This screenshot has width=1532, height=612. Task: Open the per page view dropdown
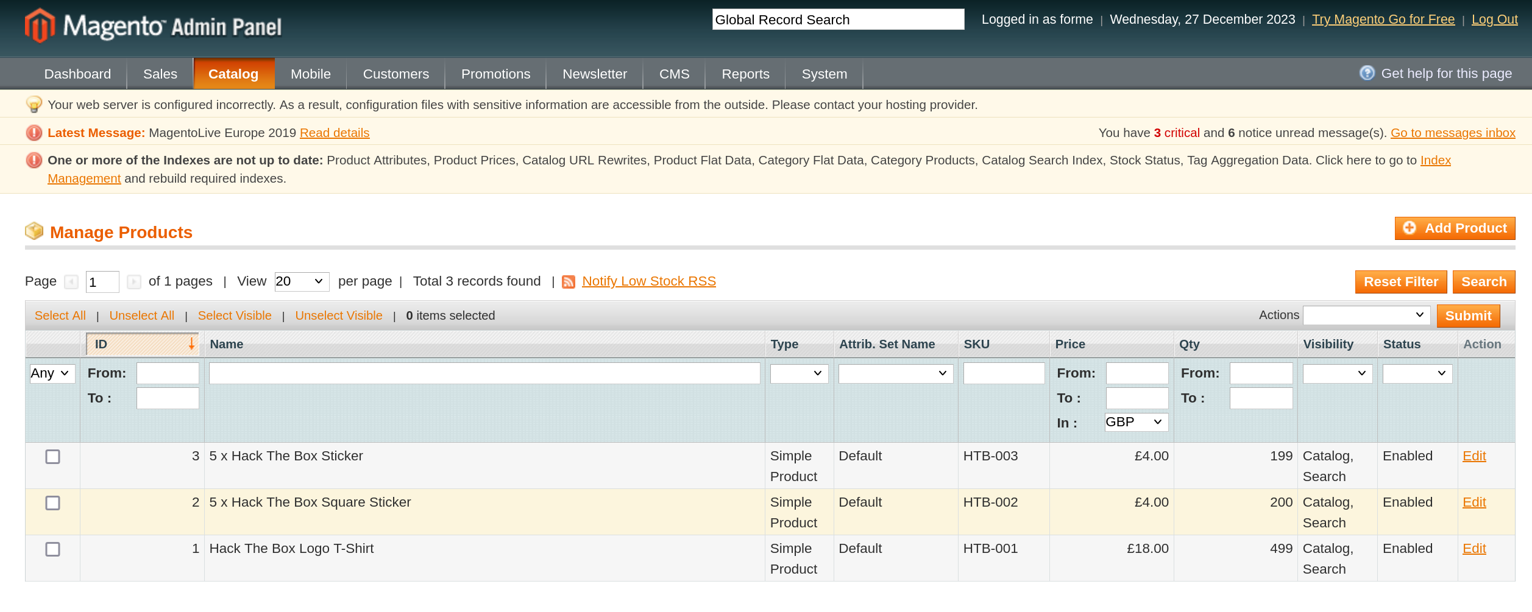[302, 281]
